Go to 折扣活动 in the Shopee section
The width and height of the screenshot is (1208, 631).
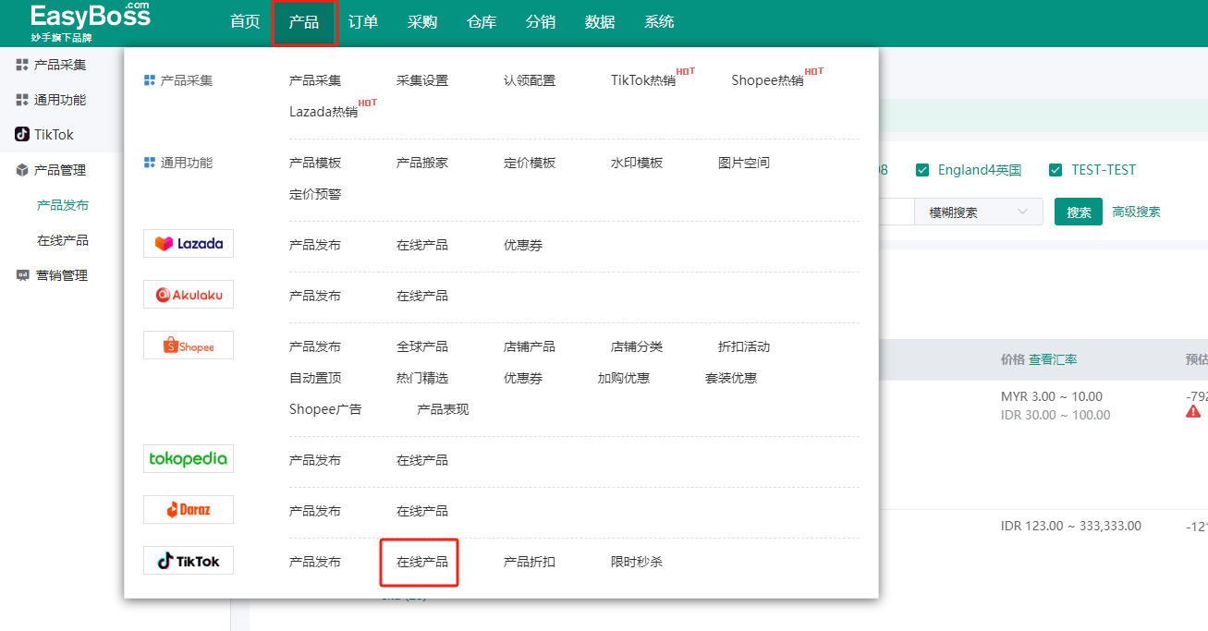pos(744,346)
